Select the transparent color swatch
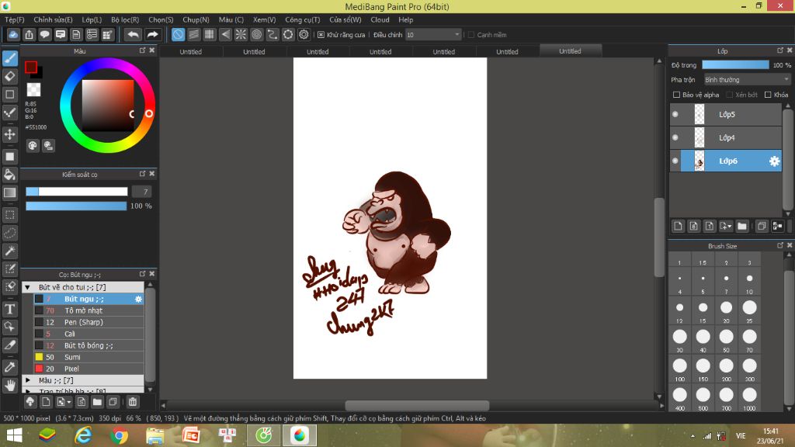 pos(33,90)
